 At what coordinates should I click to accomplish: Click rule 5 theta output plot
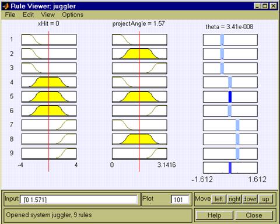(x=230, y=97)
